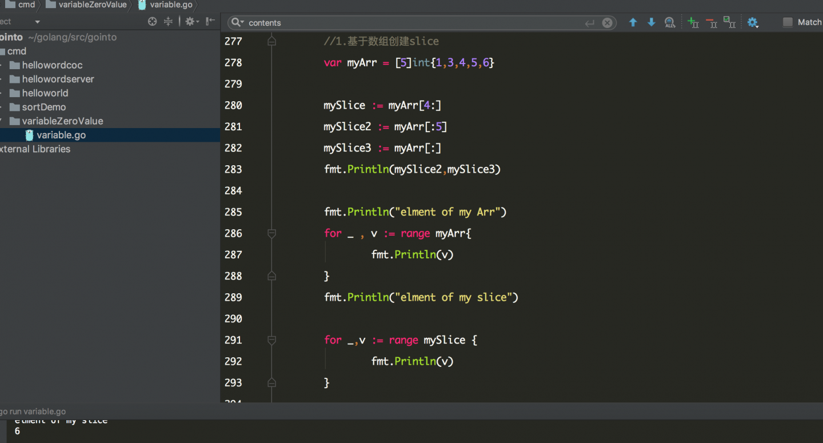823x443 pixels.
Task: Click 'mySlice3 := myArr[:]' code line
Action: tap(382, 148)
